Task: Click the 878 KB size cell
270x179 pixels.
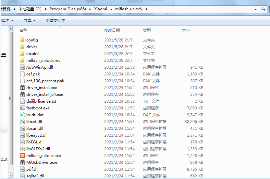Action: (197, 162)
